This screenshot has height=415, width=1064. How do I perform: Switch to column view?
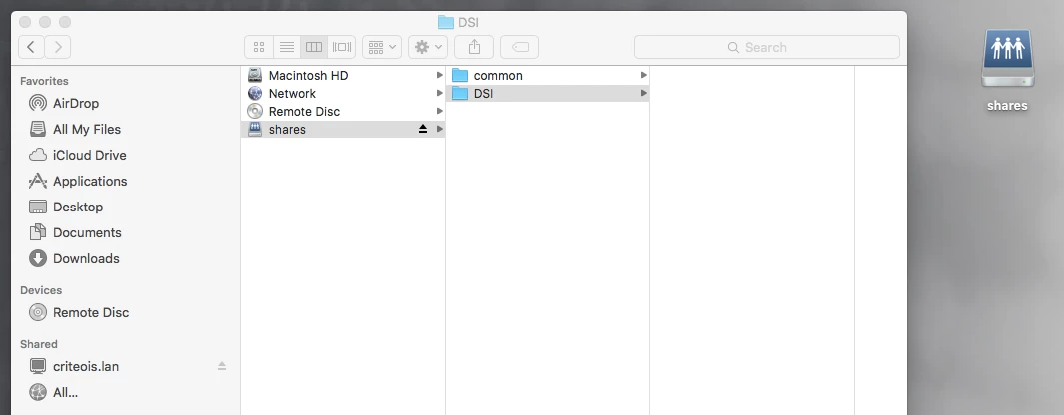(314, 47)
